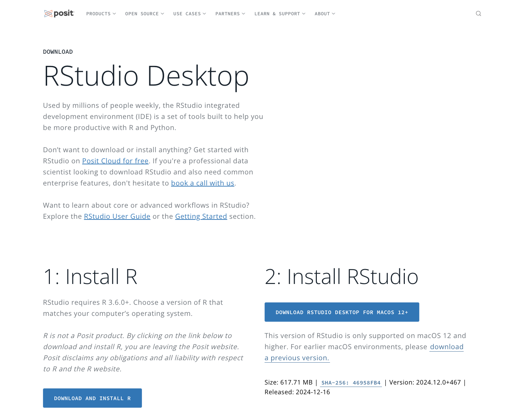This screenshot has height=414, width=526.
Task: Open the Use Cases menu
Action: 190,14
